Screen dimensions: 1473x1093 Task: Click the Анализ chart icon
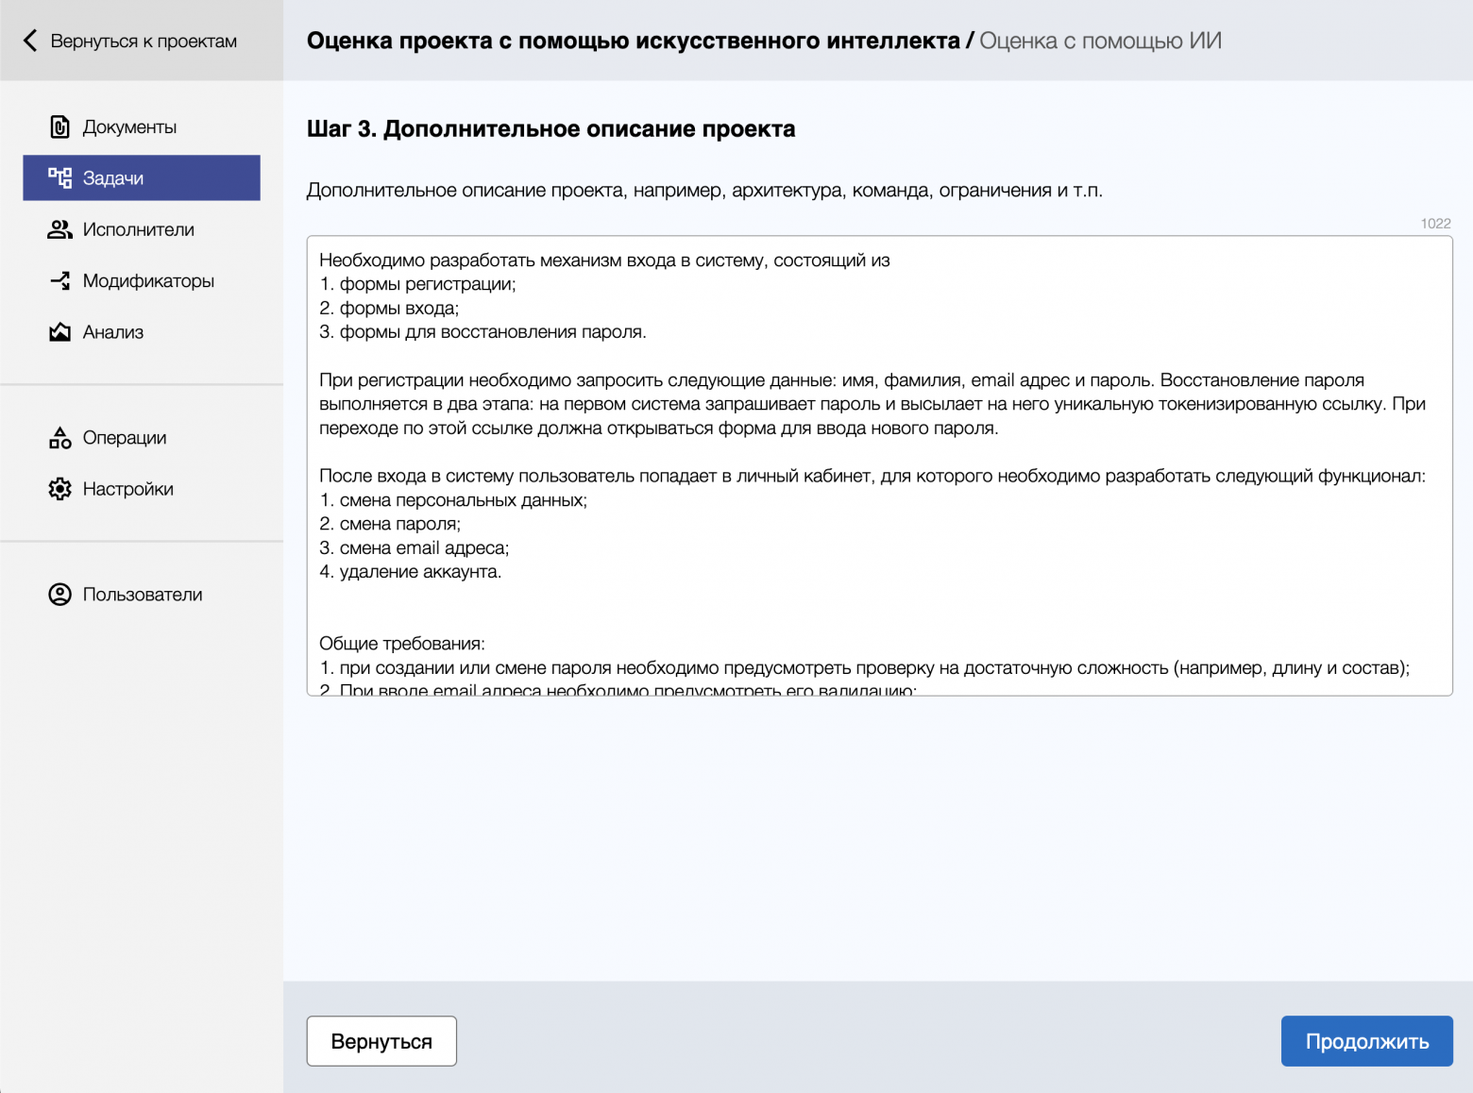(59, 332)
